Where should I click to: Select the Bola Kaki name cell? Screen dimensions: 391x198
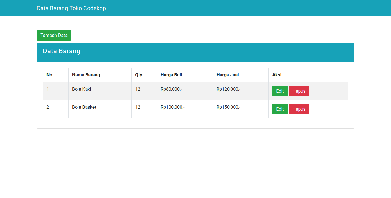coord(82,89)
